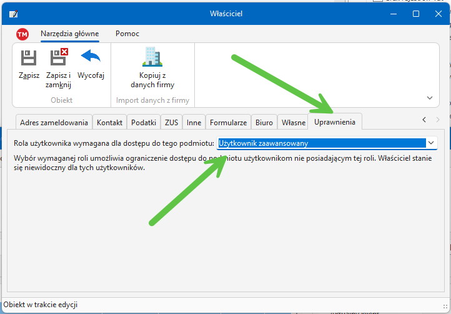The width and height of the screenshot is (451, 314).
Task: Click the Wycofaj undo arrow icon
Action: click(x=91, y=57)
